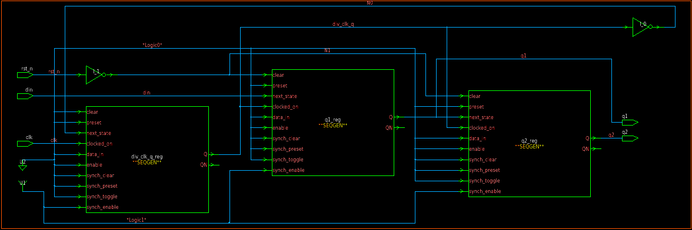Select clocked_on pin of div_clk_q_reg
Image resolution: width=692 pixels, height=230 pixels.
pos(100,143)
